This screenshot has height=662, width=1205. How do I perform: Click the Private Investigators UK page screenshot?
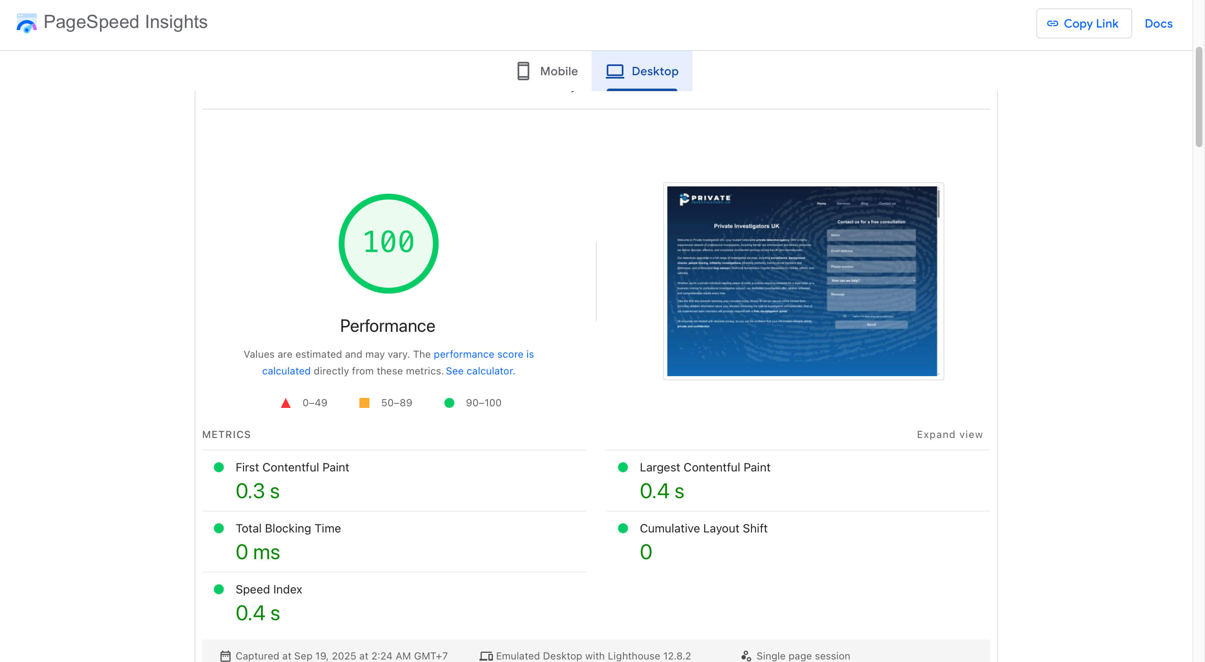coord(803,281)
